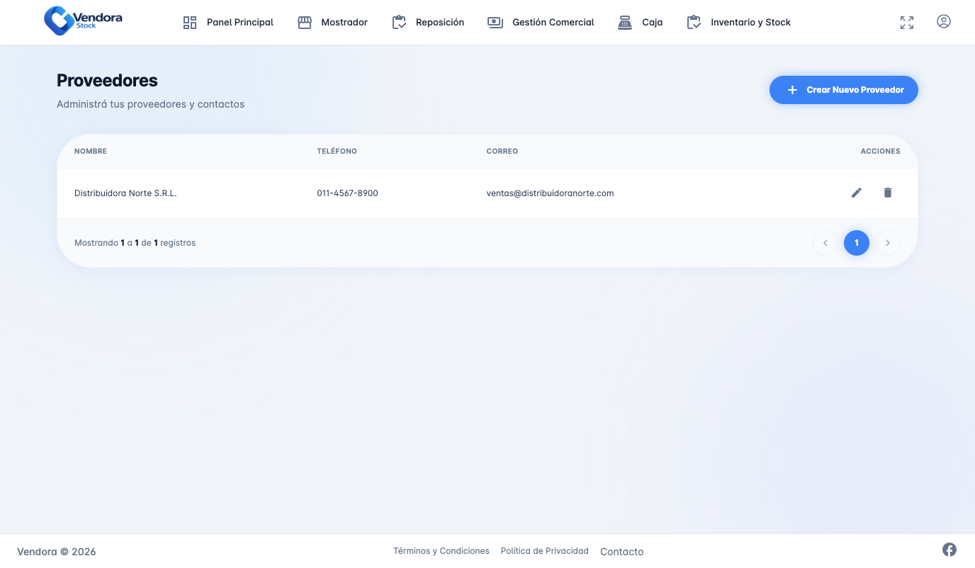Click phone number 011-4567-8900
Screen dimensions: 975x568
point(347,193)
